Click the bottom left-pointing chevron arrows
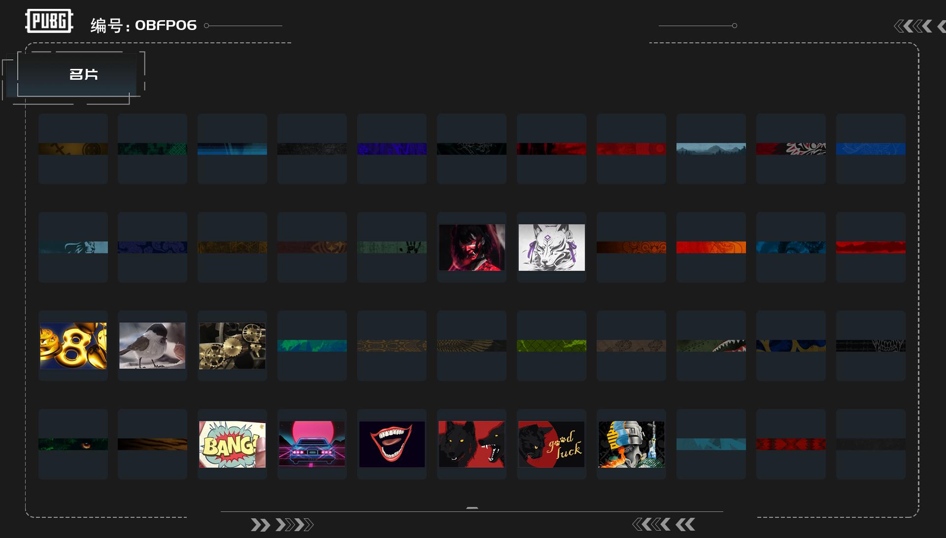946x538 pixels. [x=663, y=525]
